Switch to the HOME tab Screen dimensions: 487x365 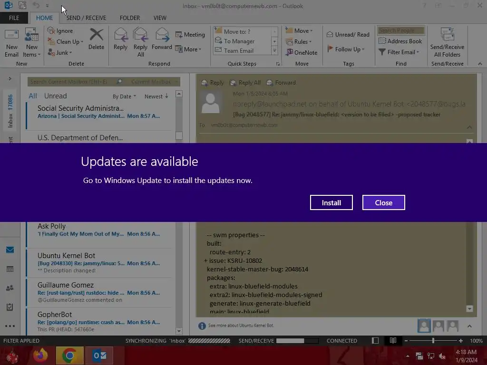click(44, 18)
